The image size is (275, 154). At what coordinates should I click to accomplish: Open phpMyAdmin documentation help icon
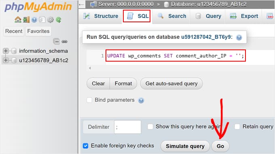[34, 20]
